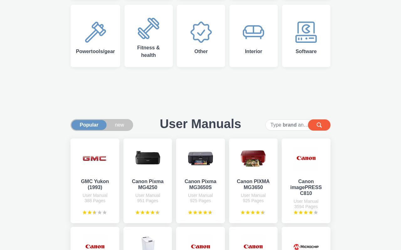Choose the Software category icon

[306, 32]
